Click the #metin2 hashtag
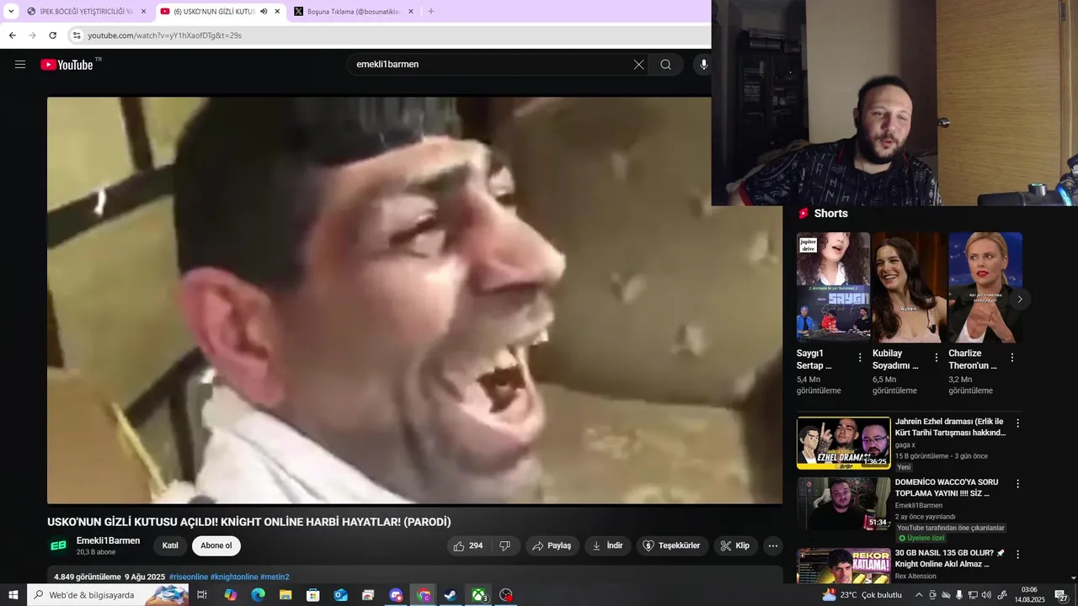Image resolution: width=1078 pixels, height=606 pixels. coord(275,577)
